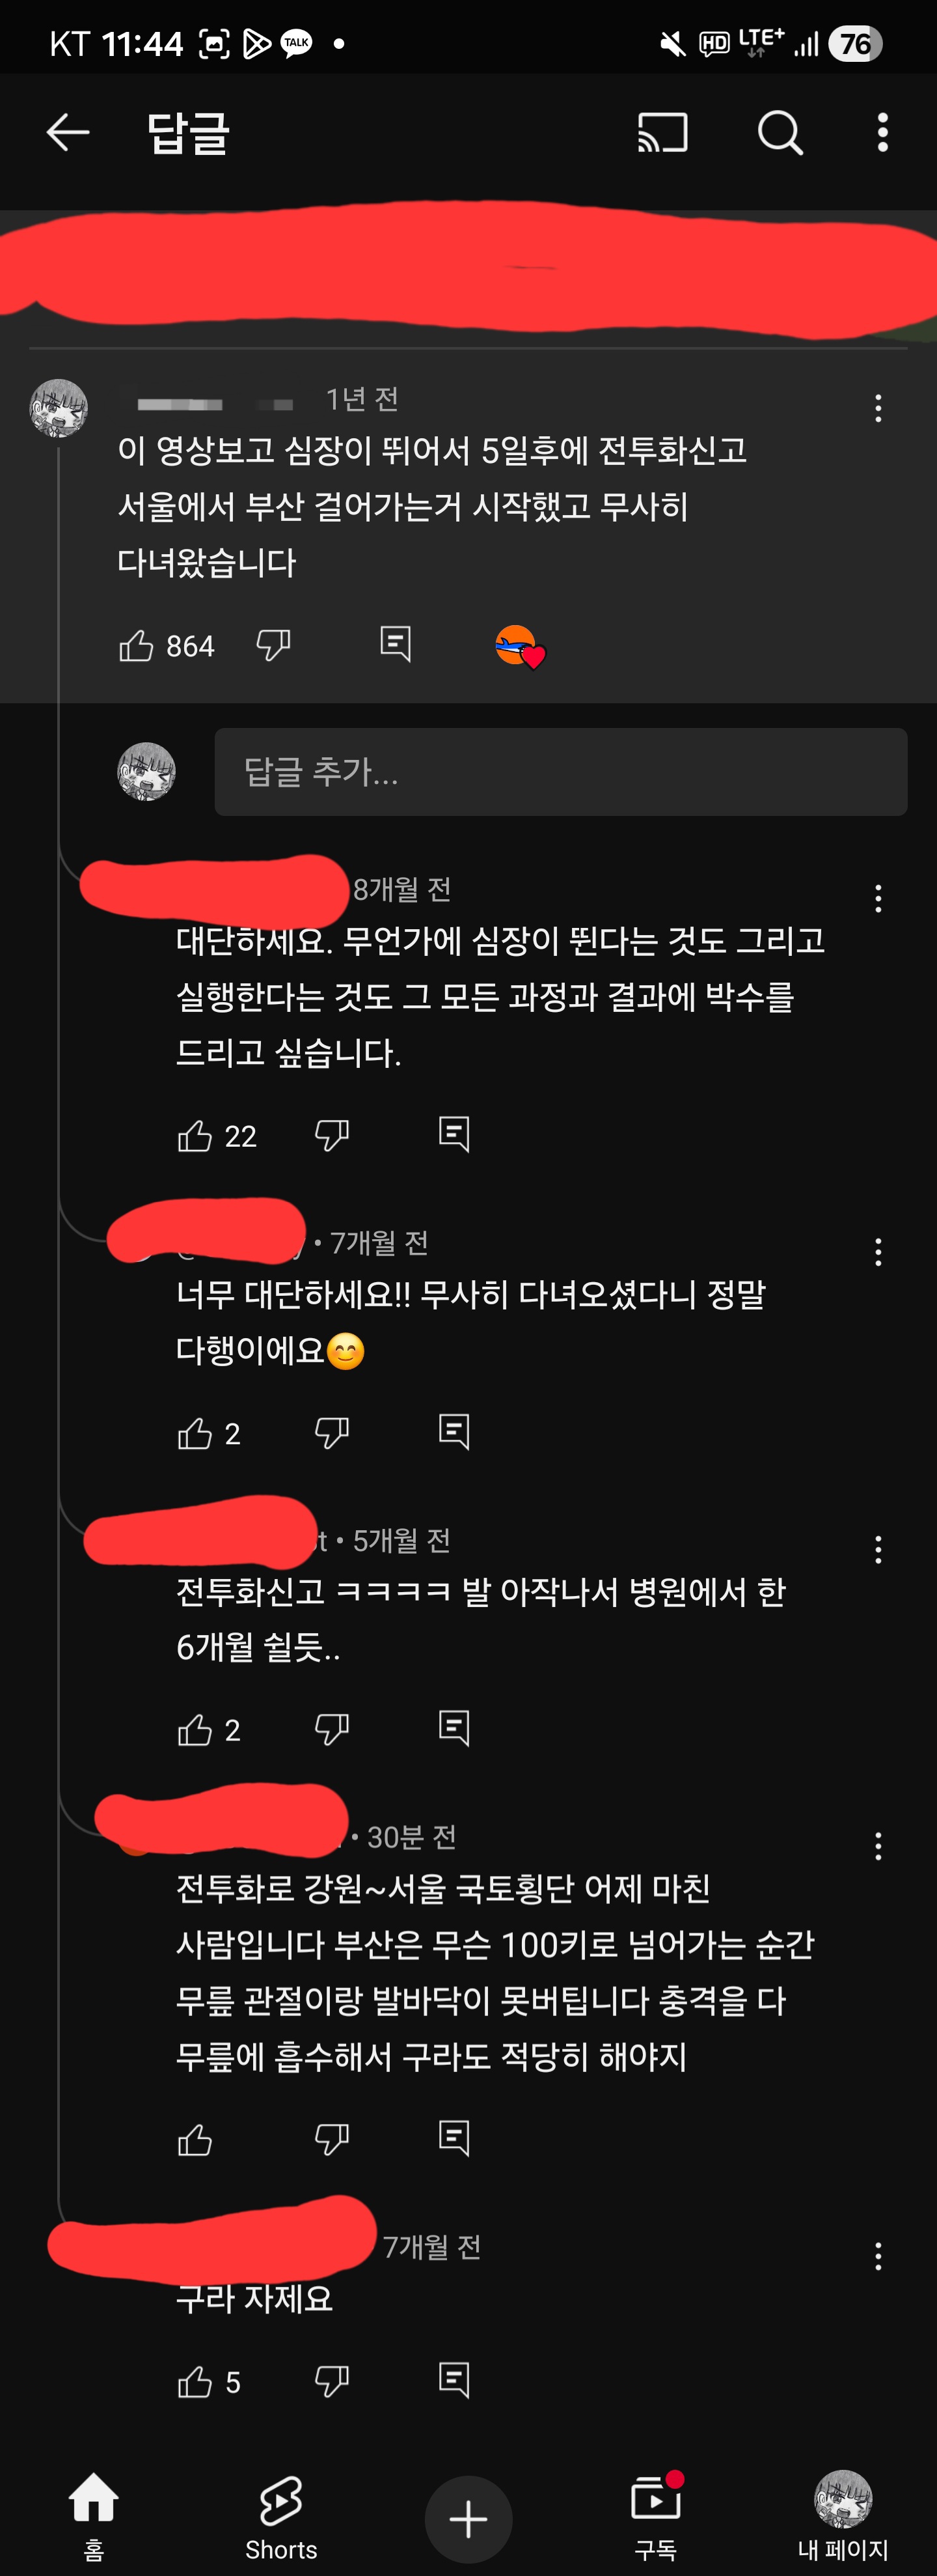Image resolution: width=937 pixels, height=2576 pixels.
Task: Open the top-right three-dot overflow menu
Action: [882, 132]
